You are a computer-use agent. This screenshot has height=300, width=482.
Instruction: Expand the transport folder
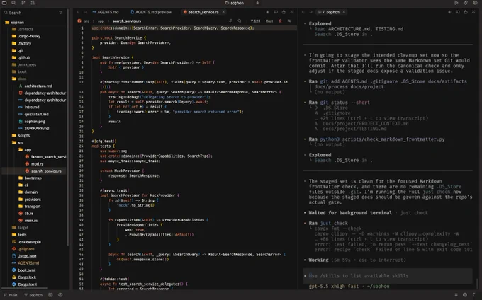30,207
